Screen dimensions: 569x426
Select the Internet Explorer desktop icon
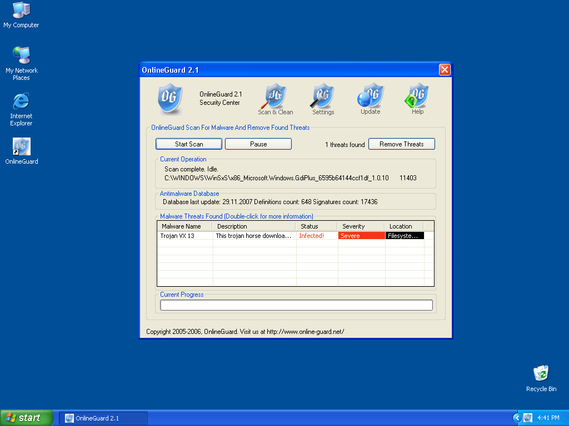21,102
